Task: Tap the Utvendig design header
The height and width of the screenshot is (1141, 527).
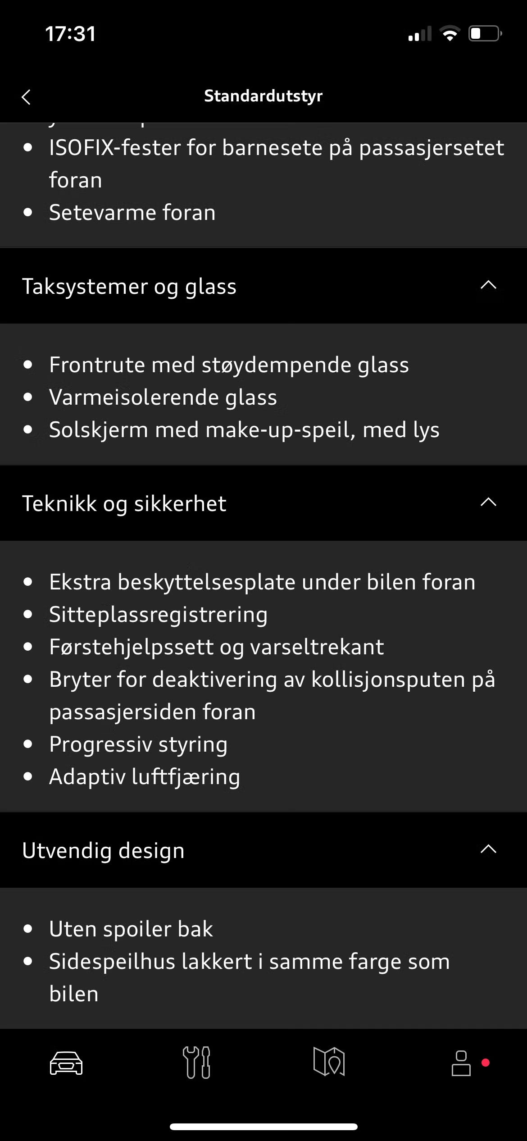Action: point(263,850)
